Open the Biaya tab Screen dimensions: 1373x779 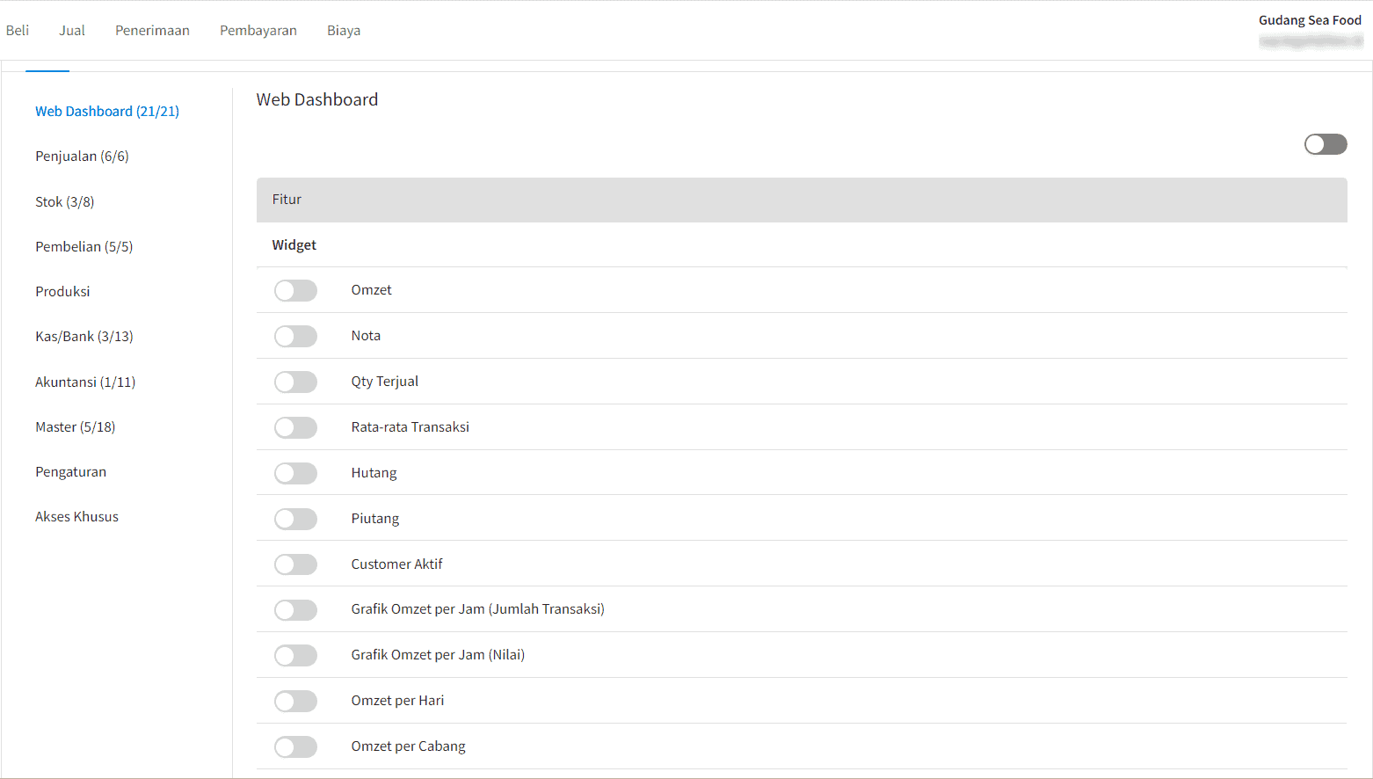coord(344,31)
